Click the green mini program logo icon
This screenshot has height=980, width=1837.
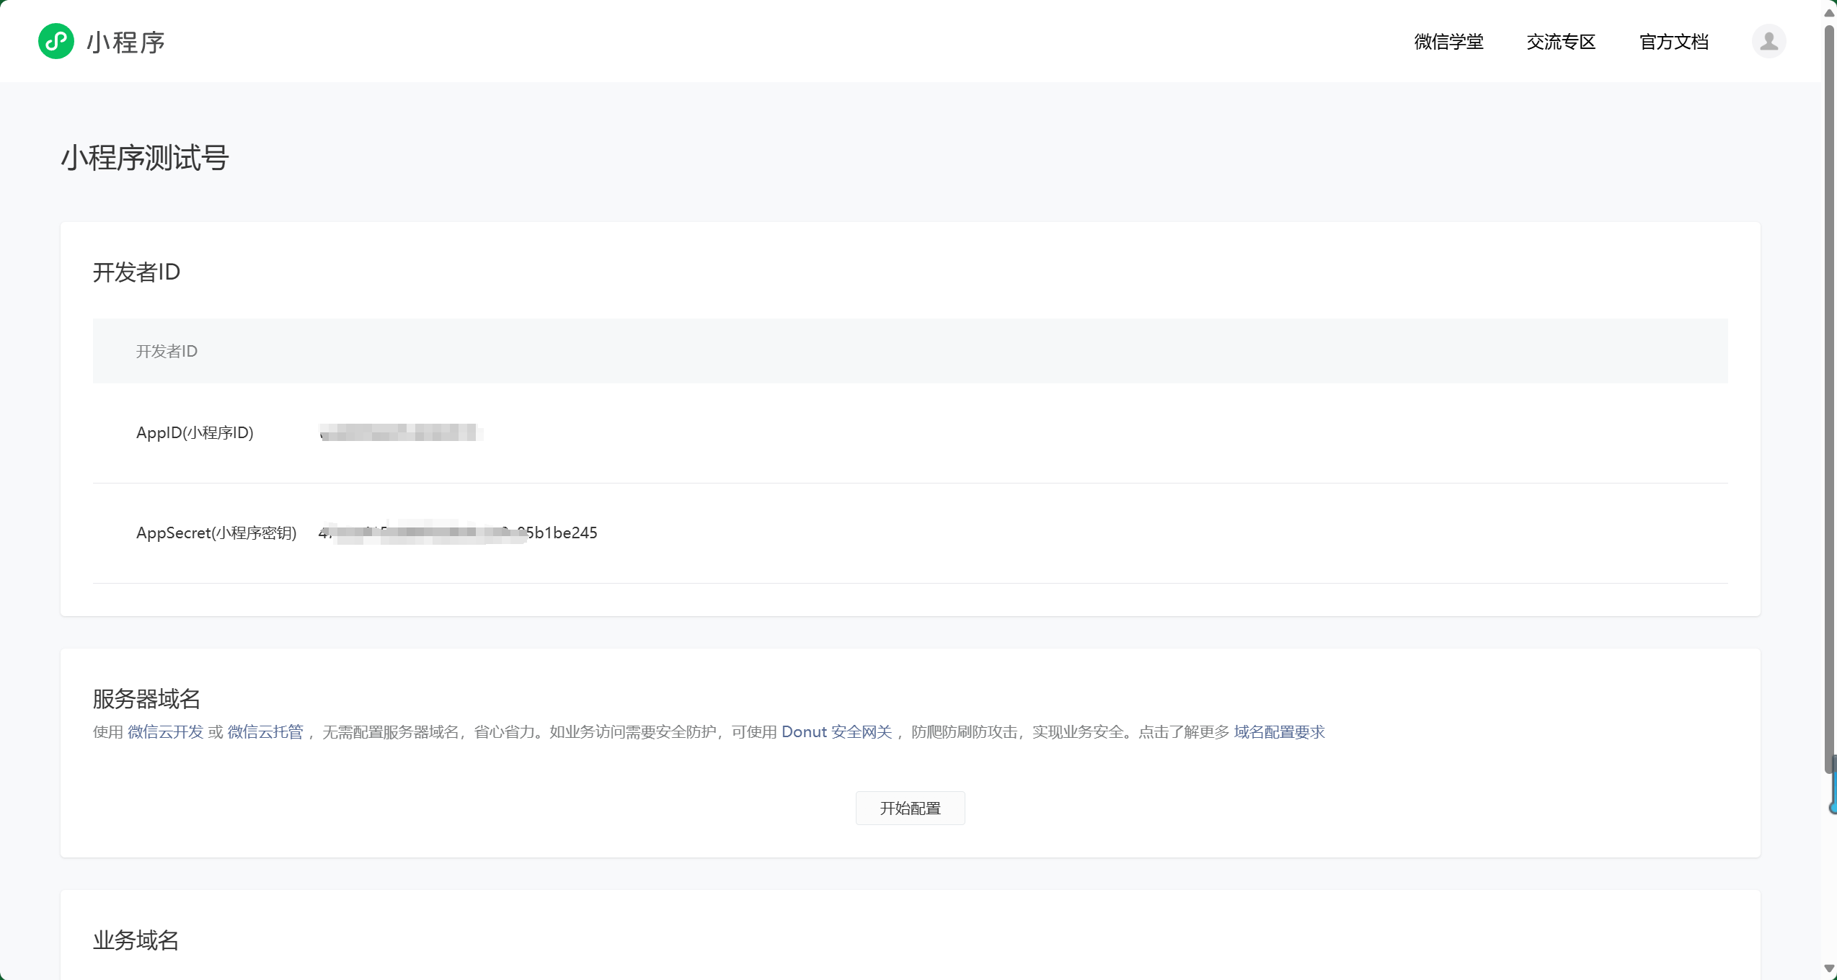pos(56,41)
